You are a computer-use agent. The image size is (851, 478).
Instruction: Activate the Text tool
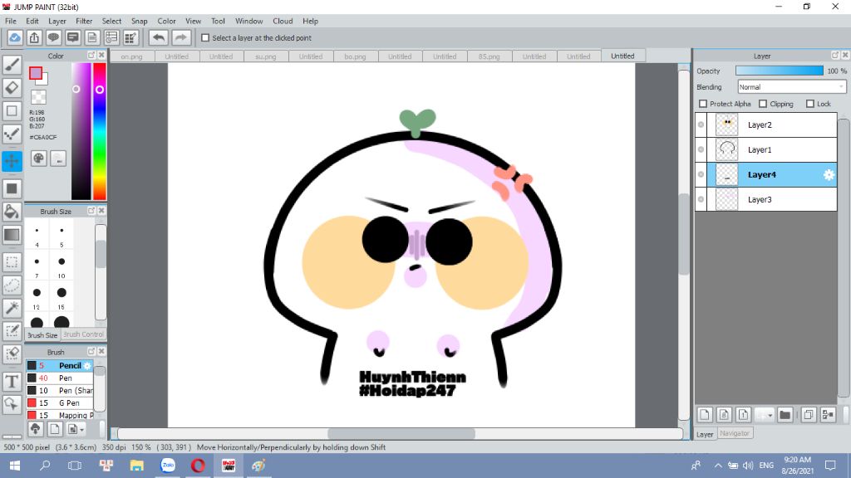tap(12, 382)
